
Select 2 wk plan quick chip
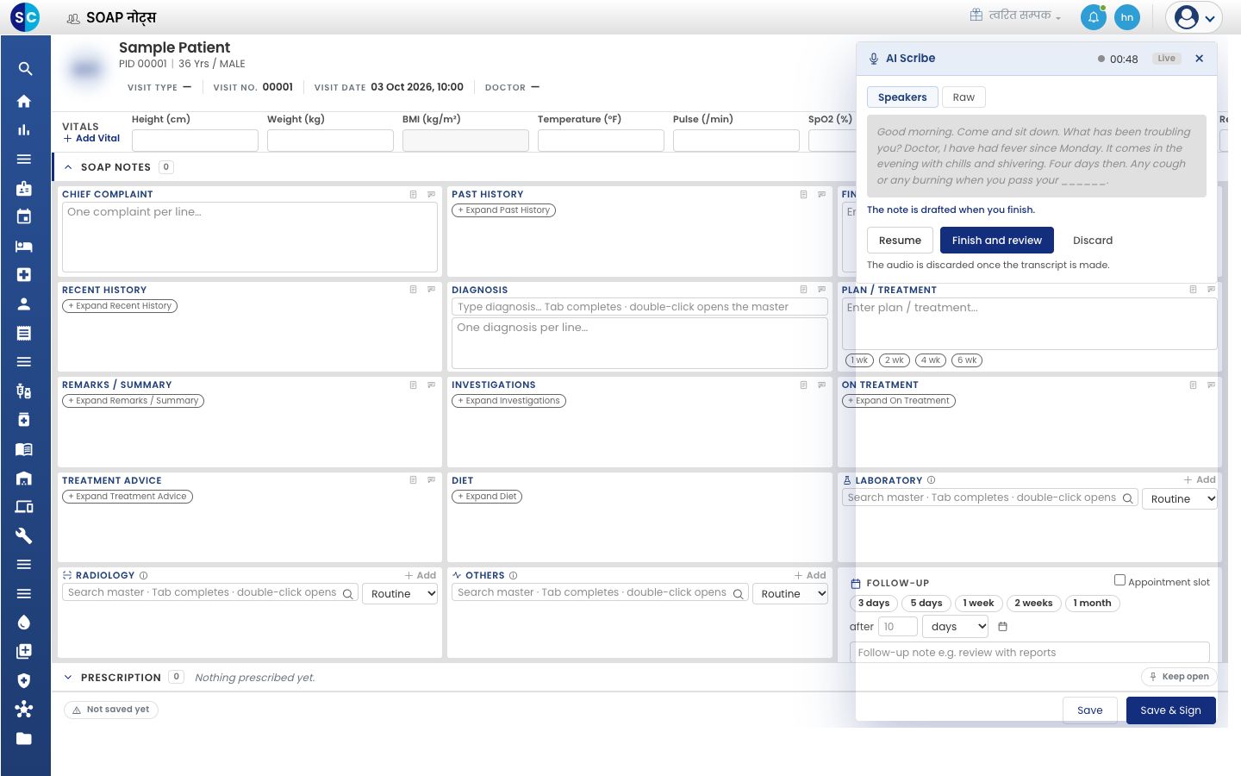click(895, 360)
